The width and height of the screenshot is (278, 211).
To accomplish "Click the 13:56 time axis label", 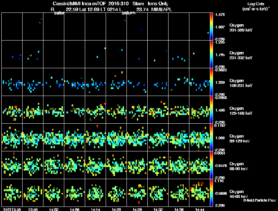I will tap(33, 209).
